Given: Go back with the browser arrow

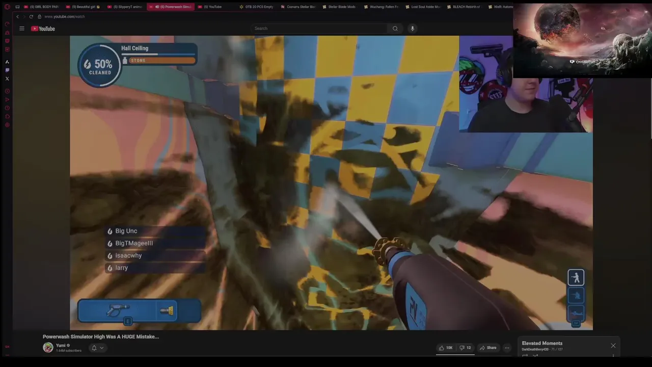Looking at the screenshot, I should coord(17,16).
